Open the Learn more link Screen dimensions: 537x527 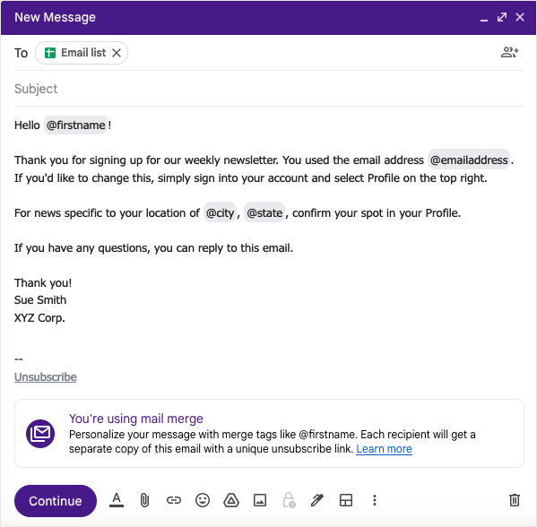coord(384,449)
